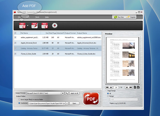Go to previous preview page

pyautogui.click(x=111, y=87)
